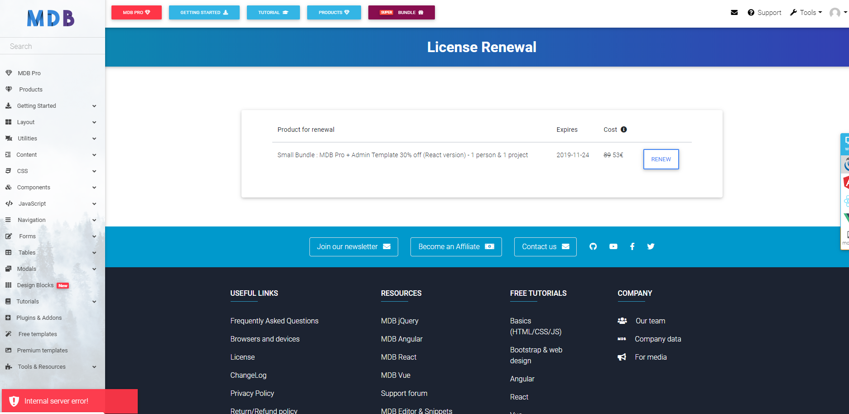Click the edit icon beside Forms in the sidebar
The width and height of the screenshot is (849, 414).
9,236
